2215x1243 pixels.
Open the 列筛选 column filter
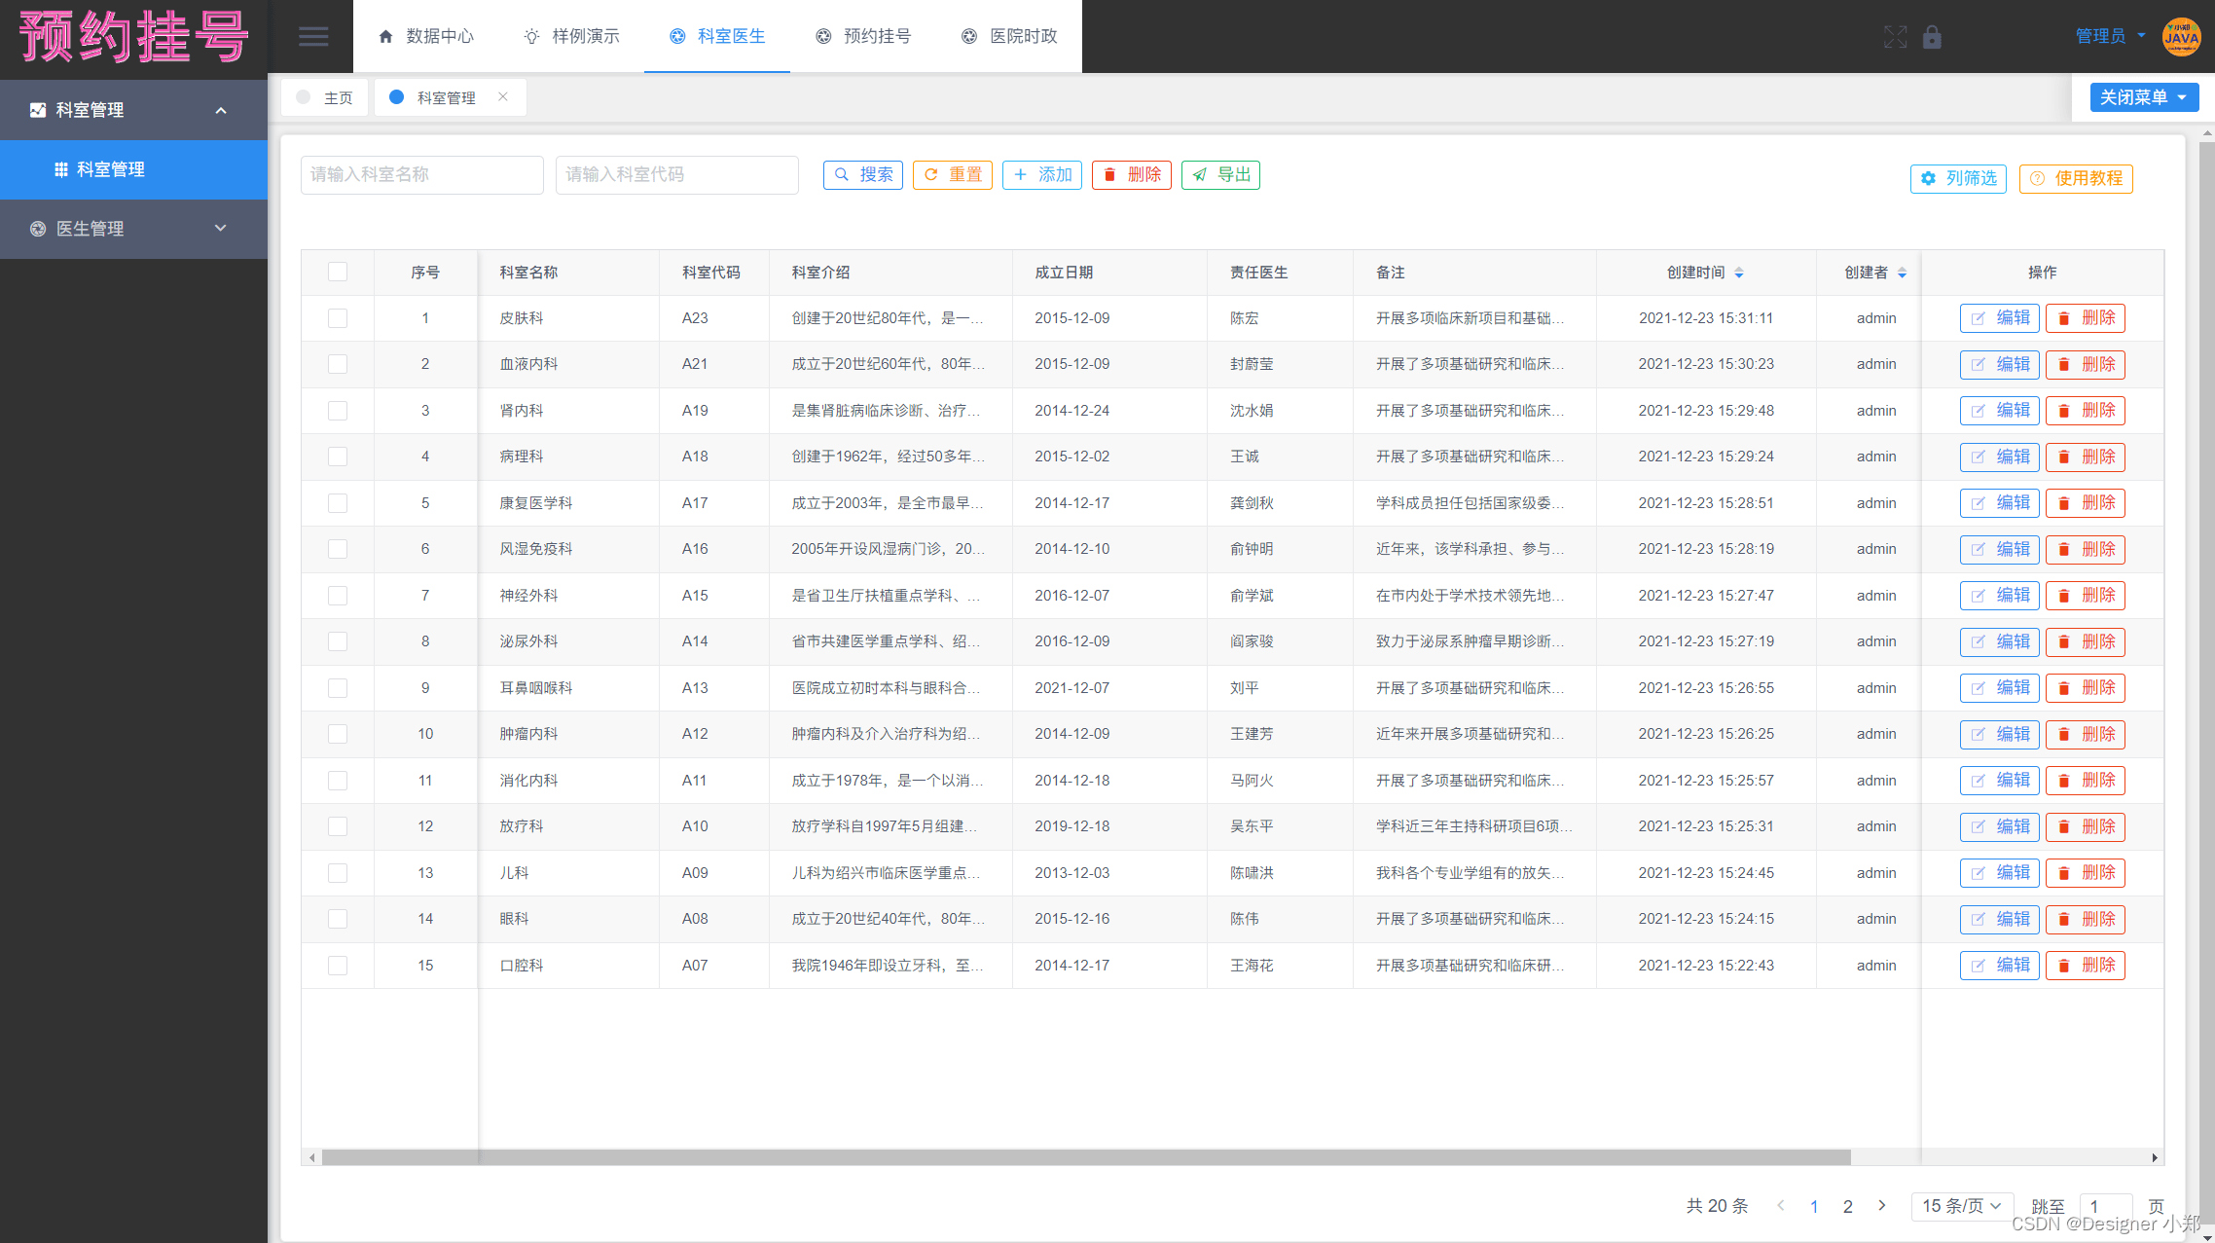(1958, 178)
